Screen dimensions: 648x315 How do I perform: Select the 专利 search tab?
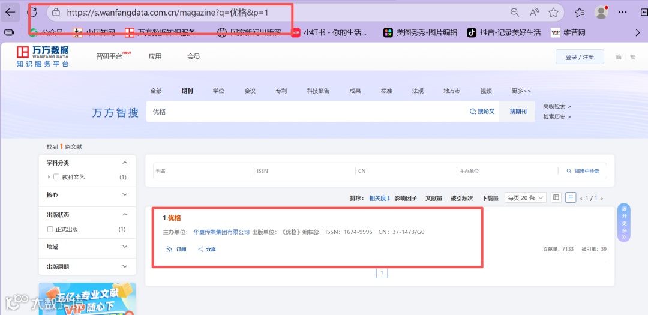(281, 91)
